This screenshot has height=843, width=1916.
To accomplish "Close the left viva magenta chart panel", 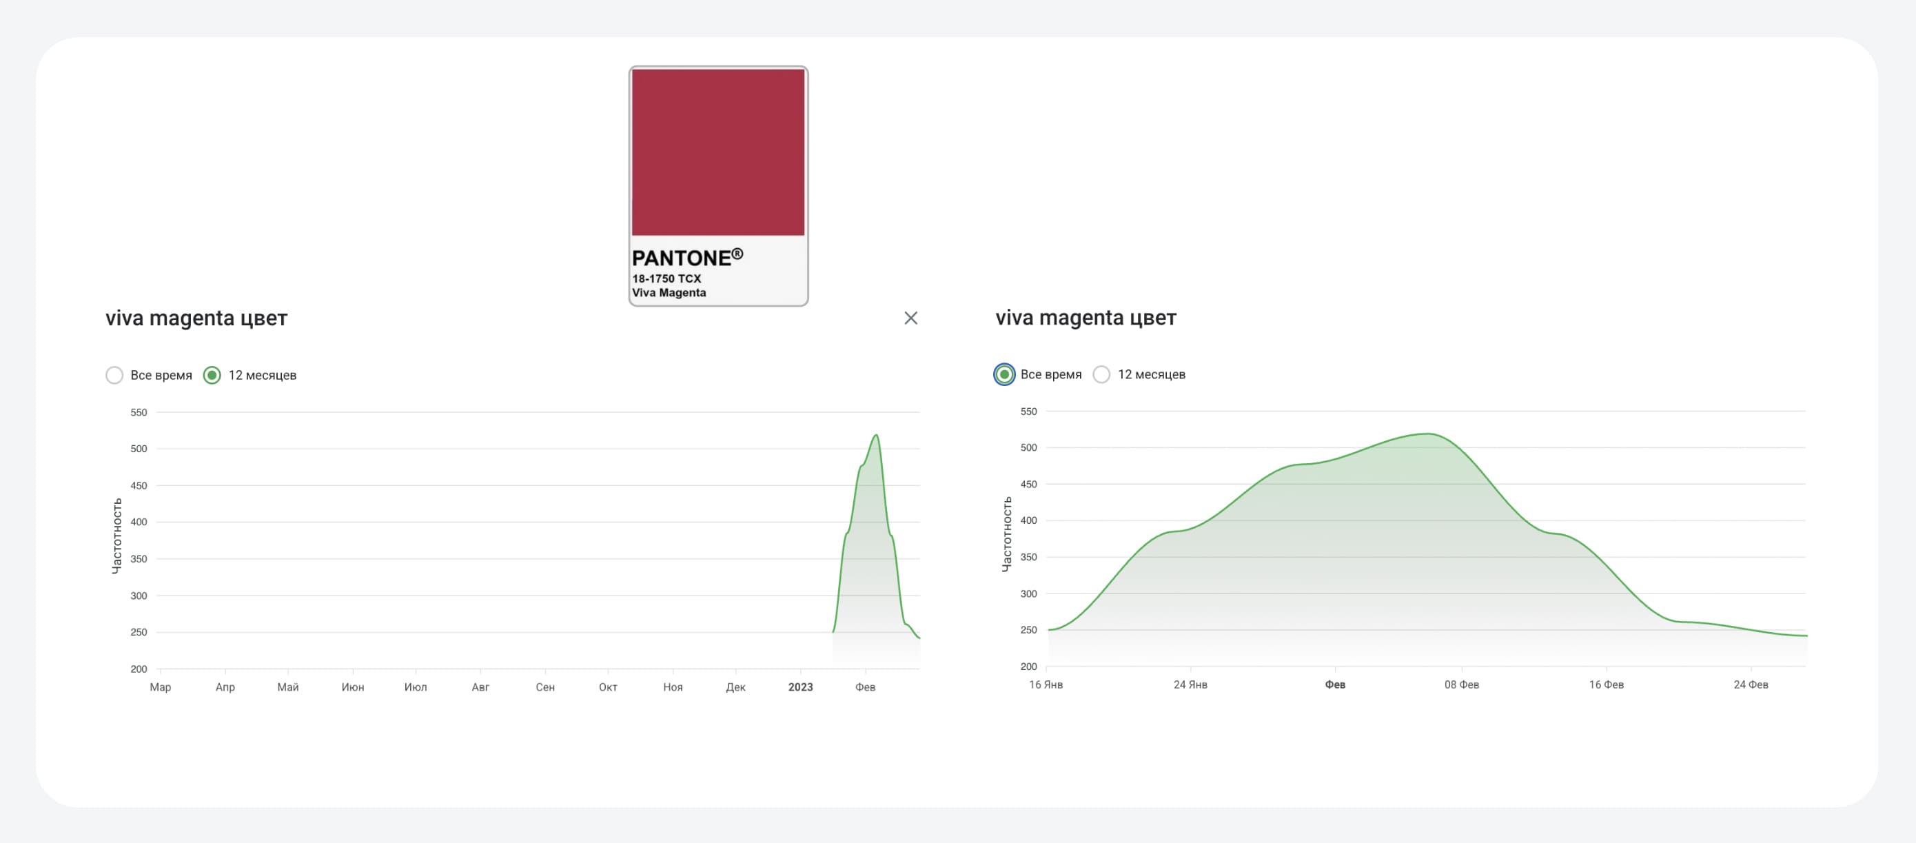I will (x=910, y=318).
